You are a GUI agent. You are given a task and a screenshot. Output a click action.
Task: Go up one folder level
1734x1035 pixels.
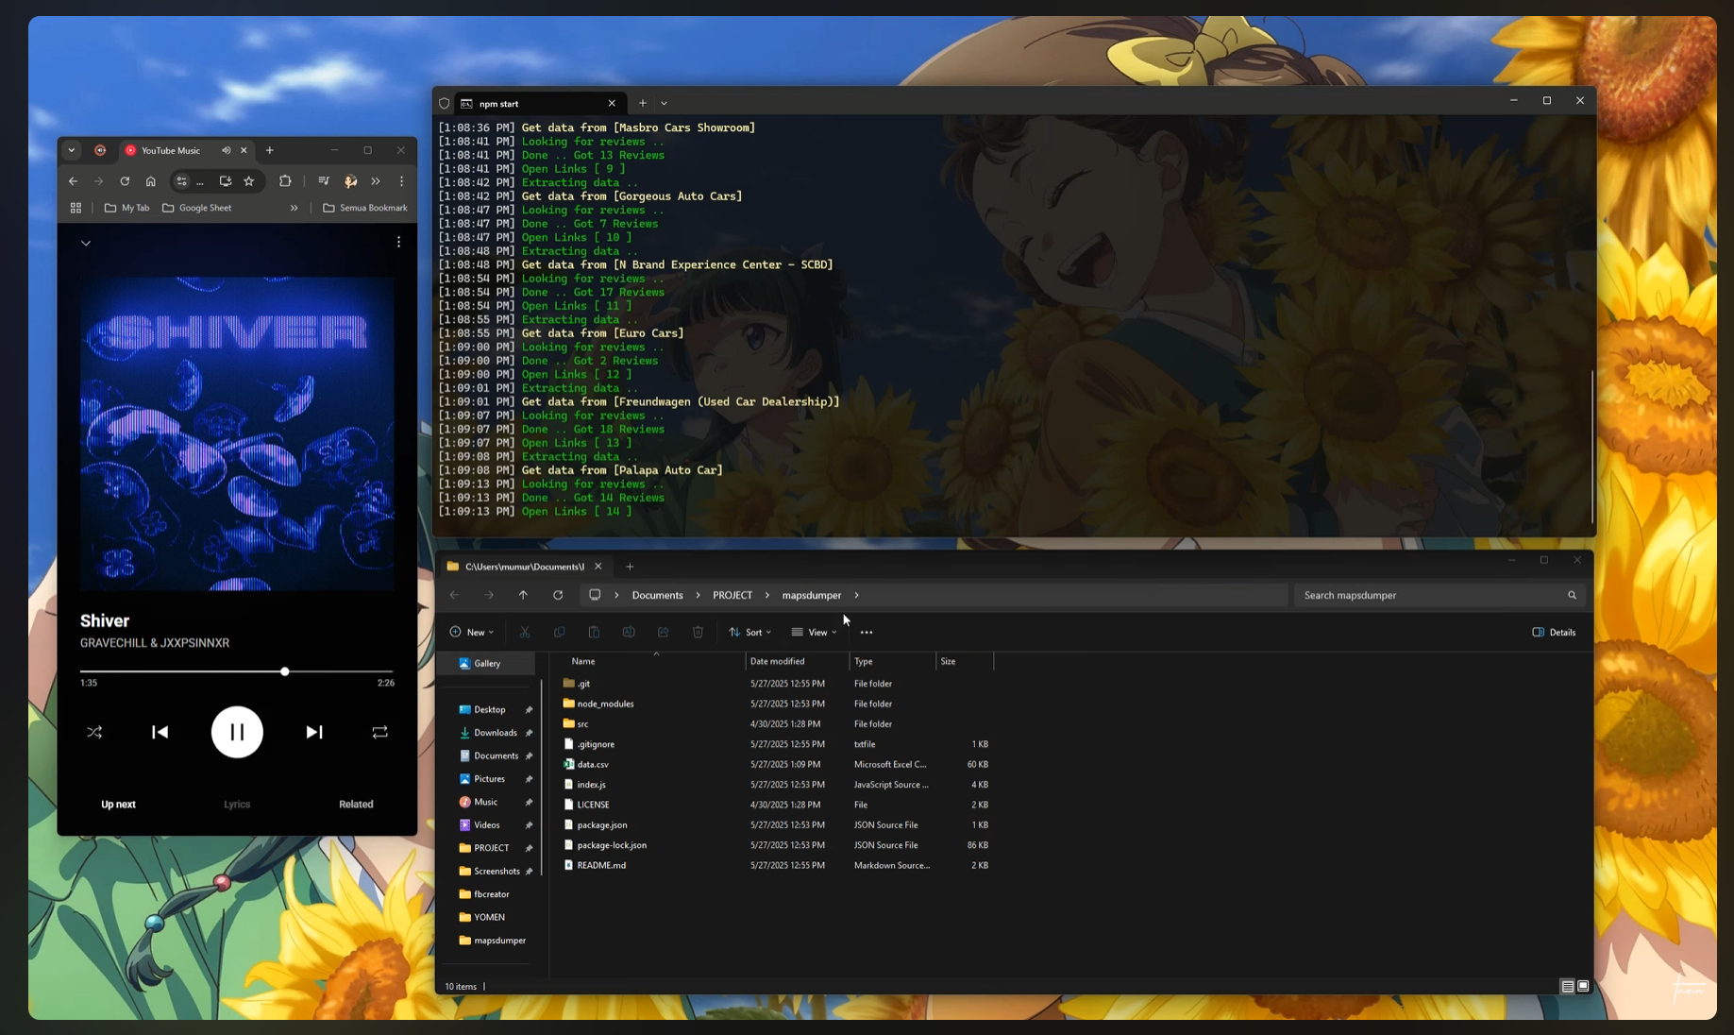(x=523, y=595)
